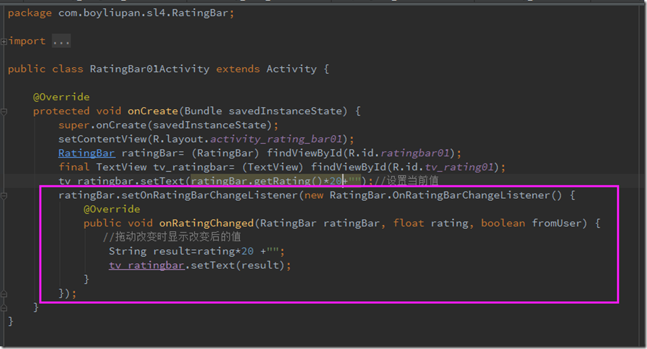
Task: Expand the folded import block plus icon
Action: pos(4,41)
